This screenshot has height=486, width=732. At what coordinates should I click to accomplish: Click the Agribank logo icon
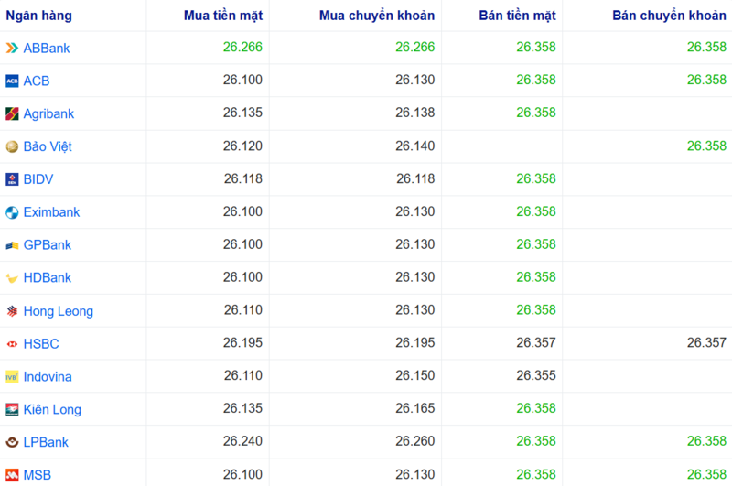click(x=12, y=113)
